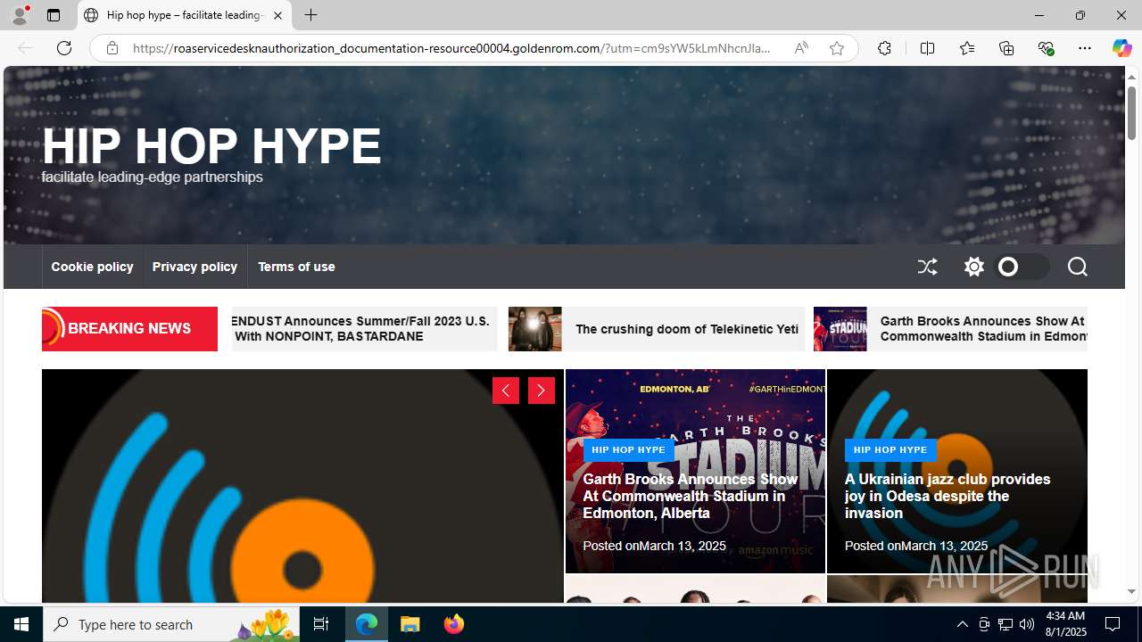Open File Explorer from taskbar
Viewport: 1142px width, 642px height.
coord(410,624)
